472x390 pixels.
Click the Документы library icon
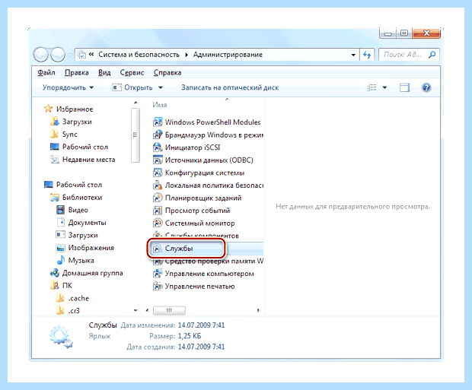click(x=60, y=222)
